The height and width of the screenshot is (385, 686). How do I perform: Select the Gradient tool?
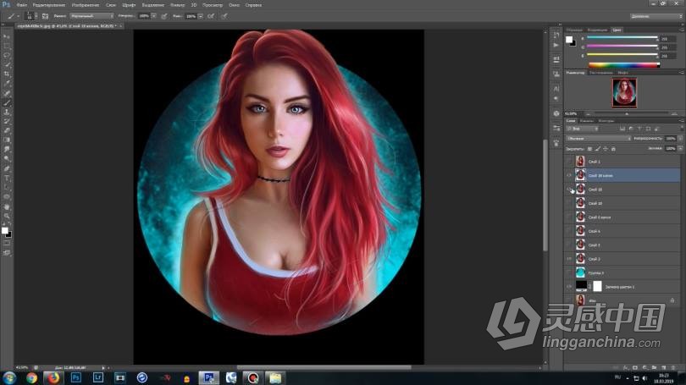(7, 140)
